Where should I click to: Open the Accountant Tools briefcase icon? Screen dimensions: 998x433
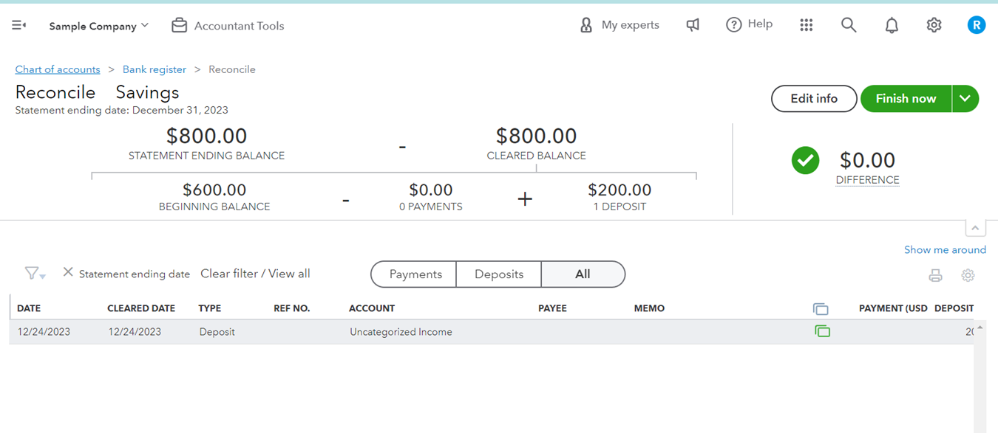point(179,25)
